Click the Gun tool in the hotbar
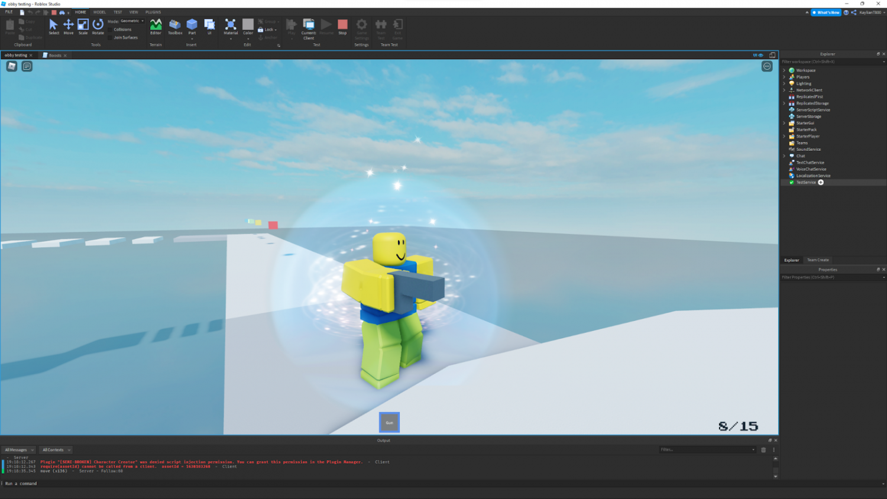Viewport: 887px width, 499px height. (389, 422)
